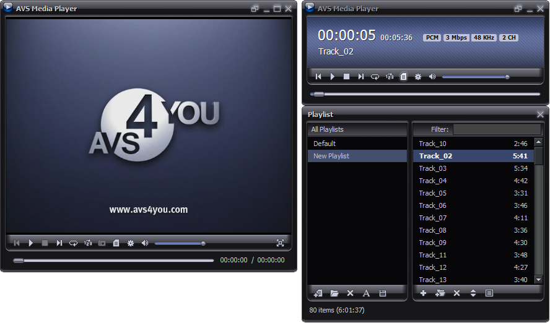Viewport: 550px width, 323px height.
Task: Select the playing Track_02 row
Action: tap(473, 156)
